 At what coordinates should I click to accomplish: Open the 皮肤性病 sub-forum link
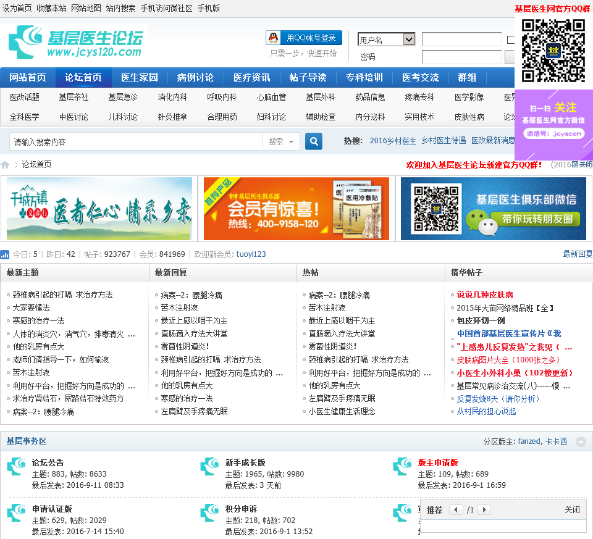[469, 117]
